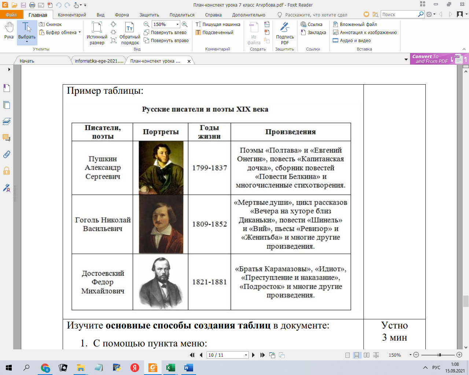Go to next page arrow

coord(253,355)
